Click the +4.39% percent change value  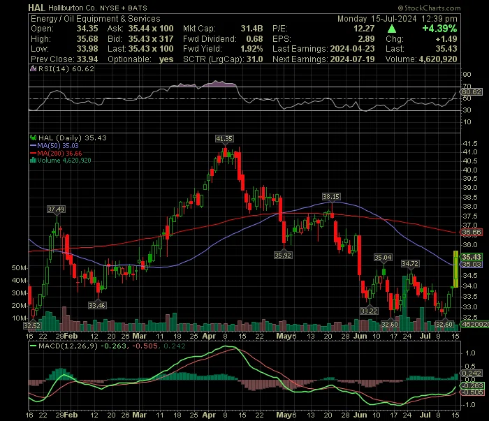439,29
